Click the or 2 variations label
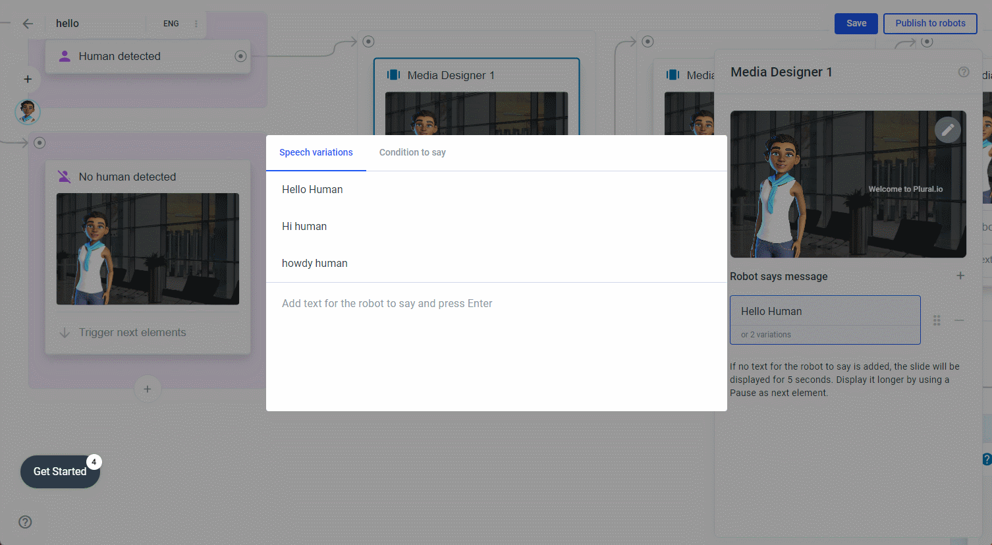Image resolution: width=992 pixels, height=545 pixels. [x=765, y=335]
